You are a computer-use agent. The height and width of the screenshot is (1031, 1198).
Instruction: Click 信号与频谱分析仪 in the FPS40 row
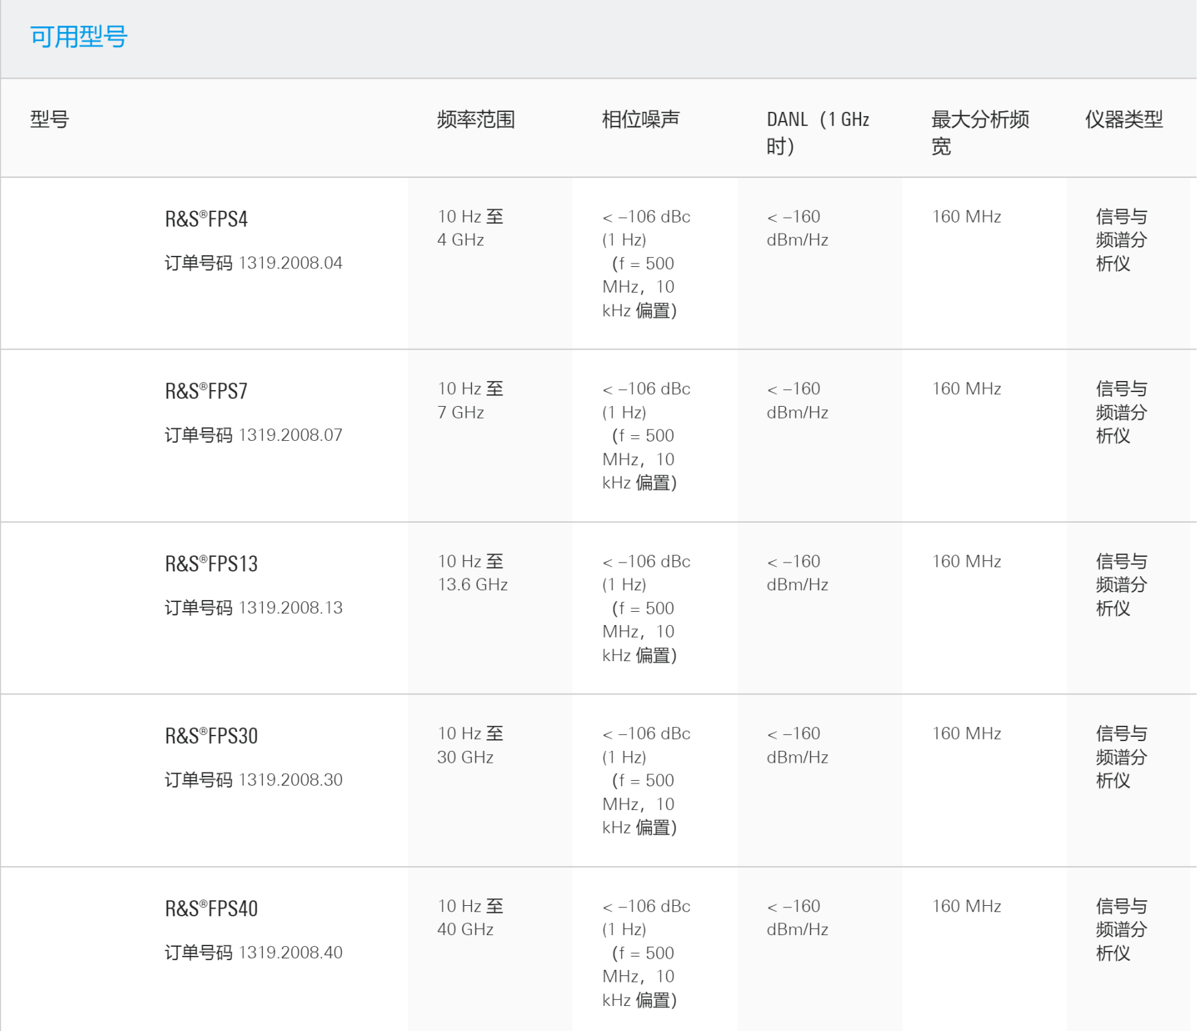1122,929
